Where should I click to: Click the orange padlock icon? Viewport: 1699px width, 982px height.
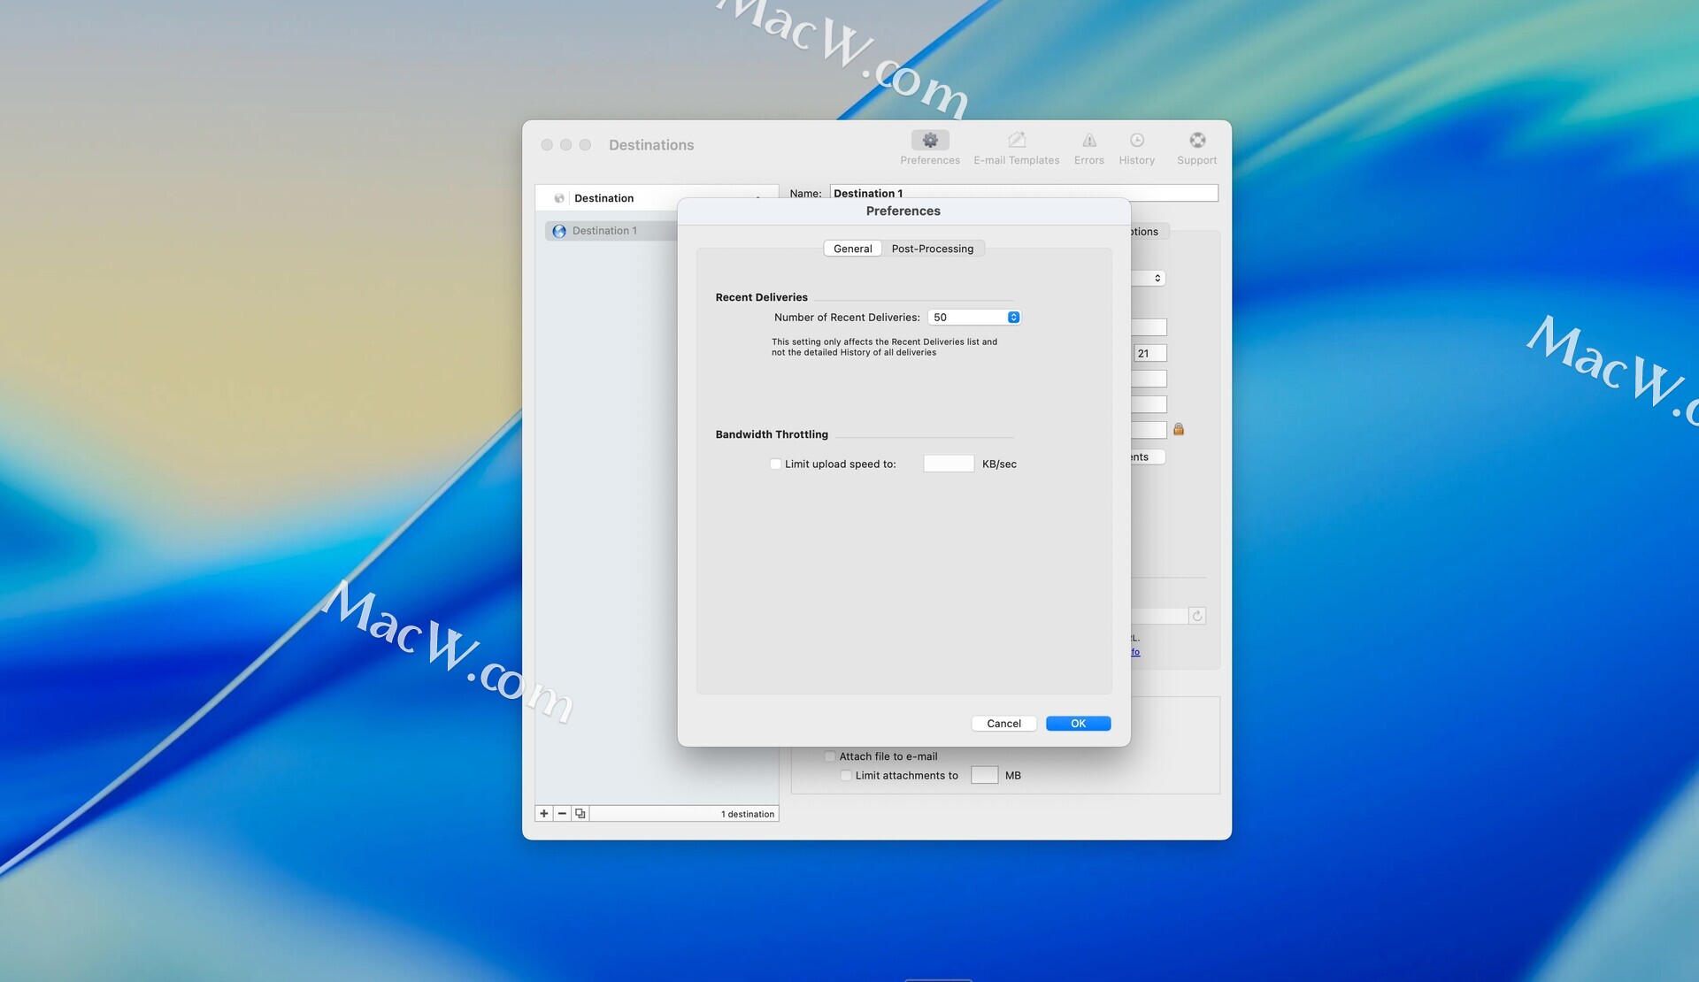click(1178, 430)
